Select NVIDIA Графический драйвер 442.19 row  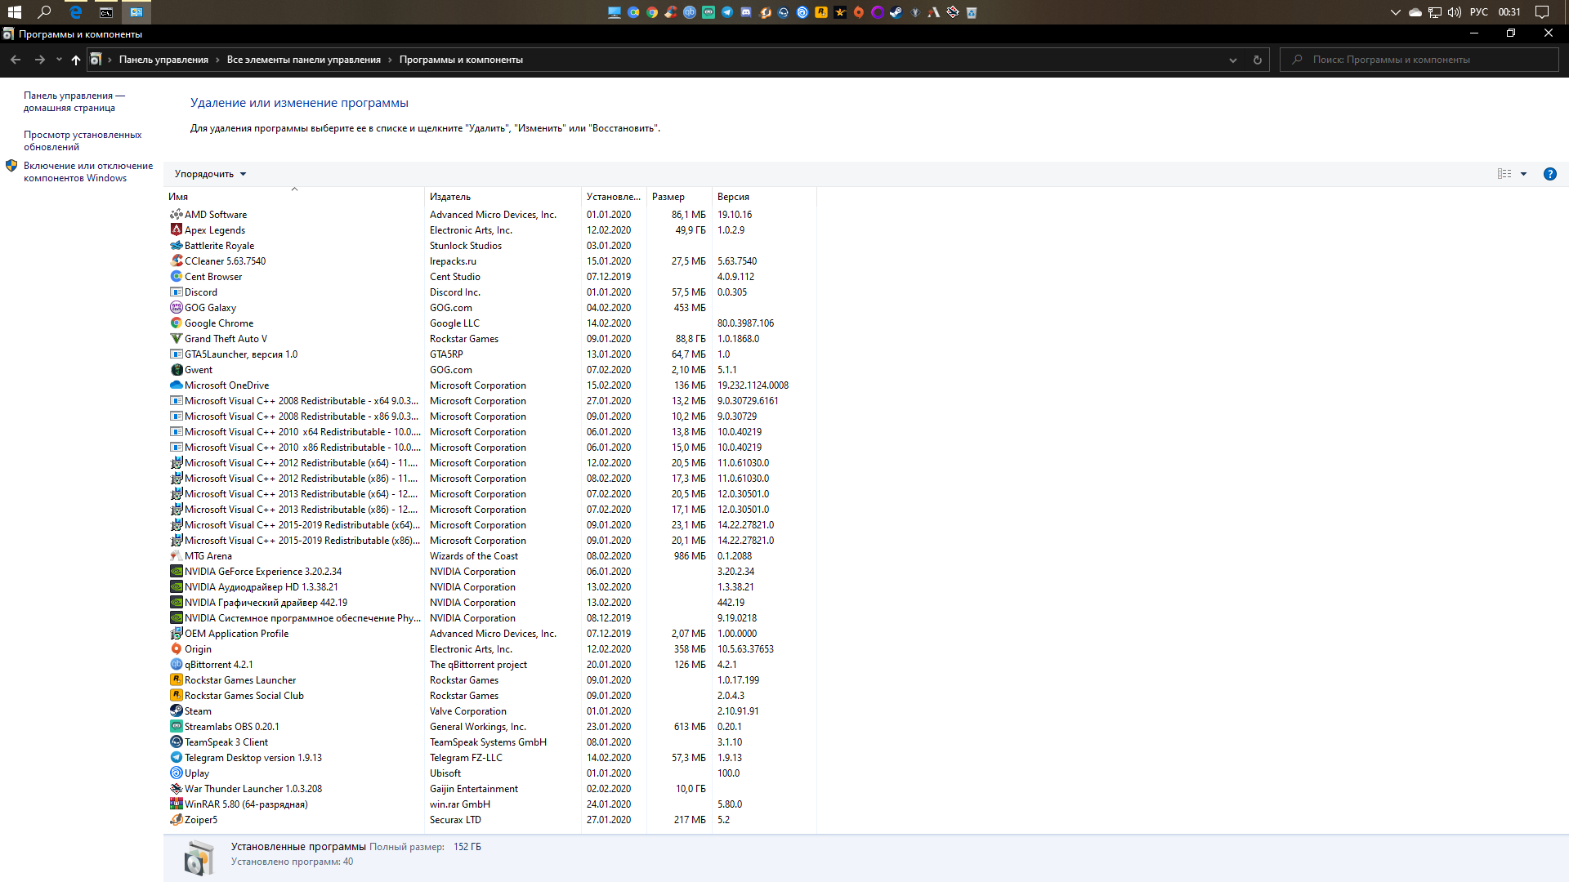(490, 603)
